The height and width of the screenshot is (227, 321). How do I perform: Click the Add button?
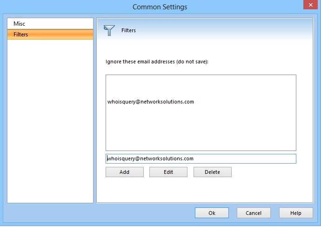[125, 172]
